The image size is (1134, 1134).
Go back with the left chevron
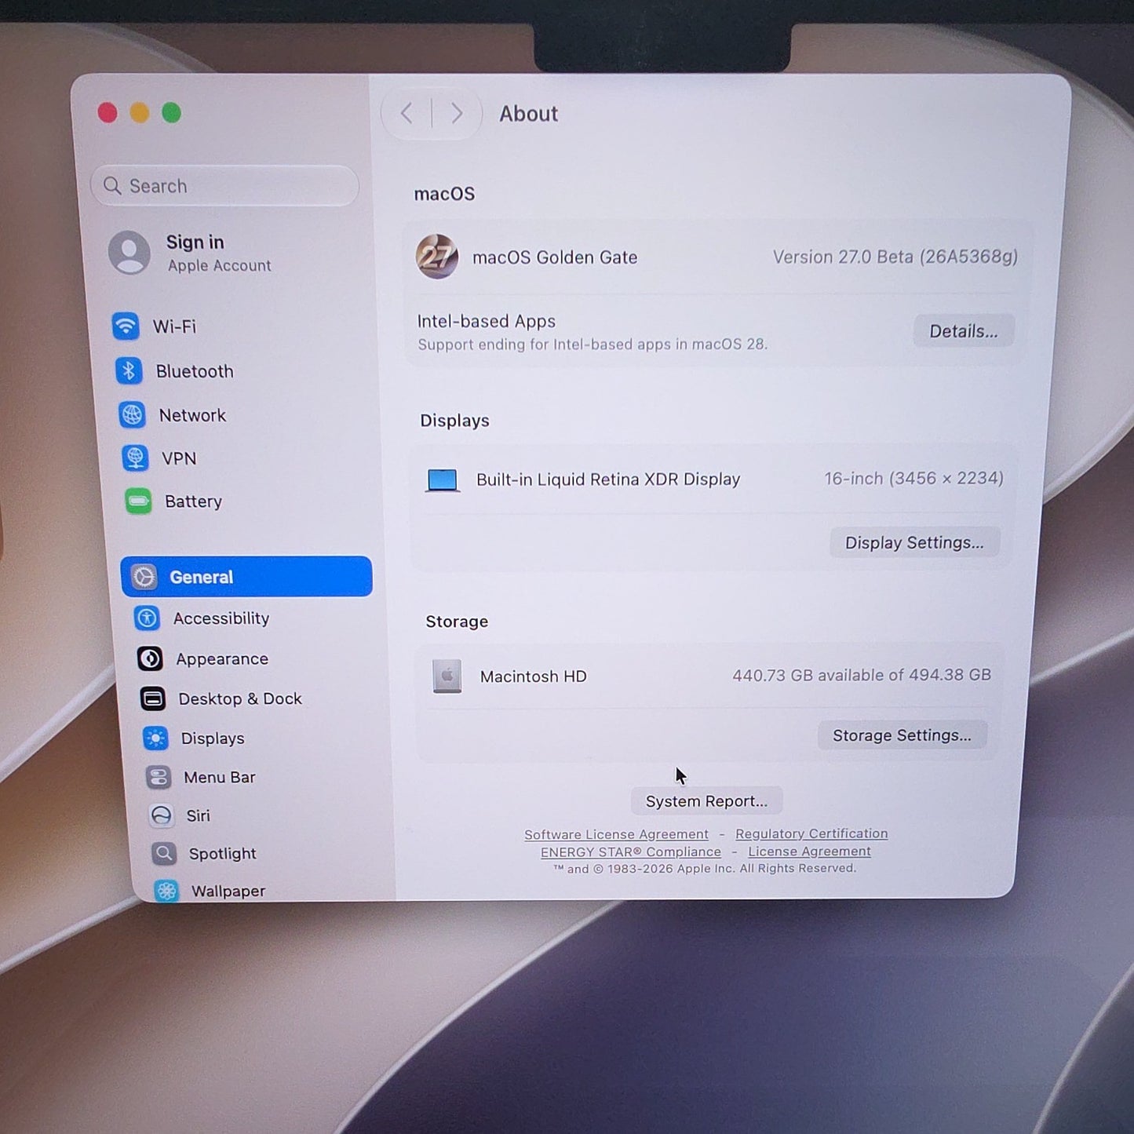[407, 114]
